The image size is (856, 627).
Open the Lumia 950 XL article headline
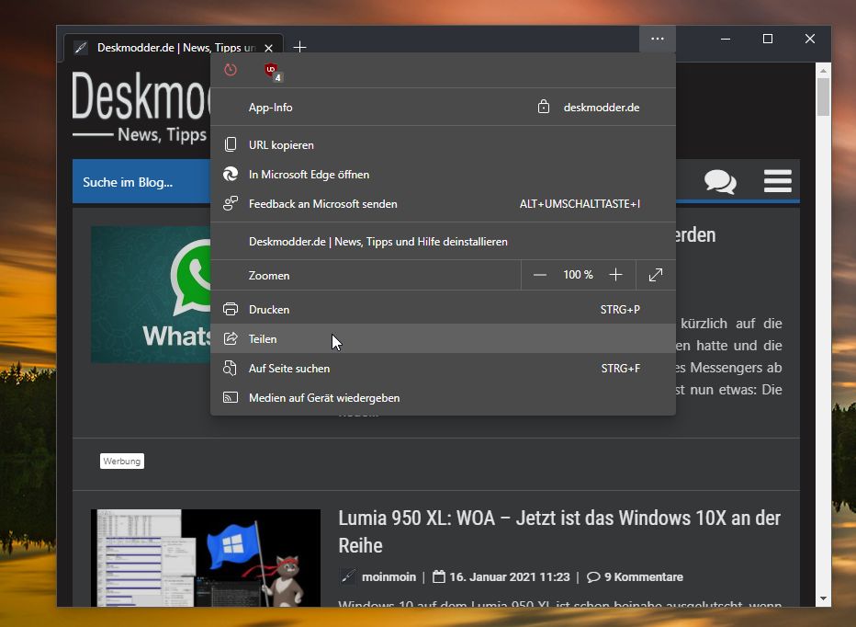[559, 531]
